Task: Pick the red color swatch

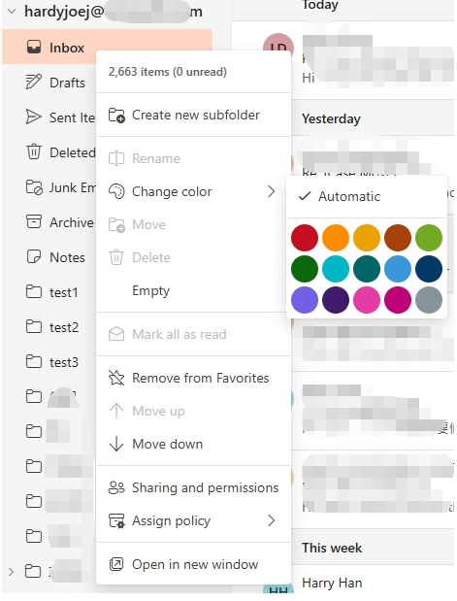Action: click(x=305, y=238)
